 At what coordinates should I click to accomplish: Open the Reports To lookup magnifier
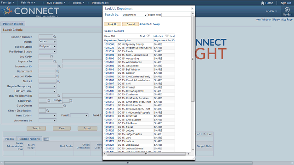point(55,61)
